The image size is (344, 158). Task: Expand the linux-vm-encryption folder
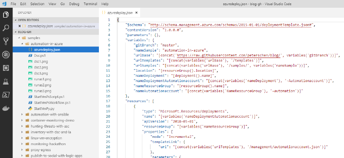tap(22, 138)
